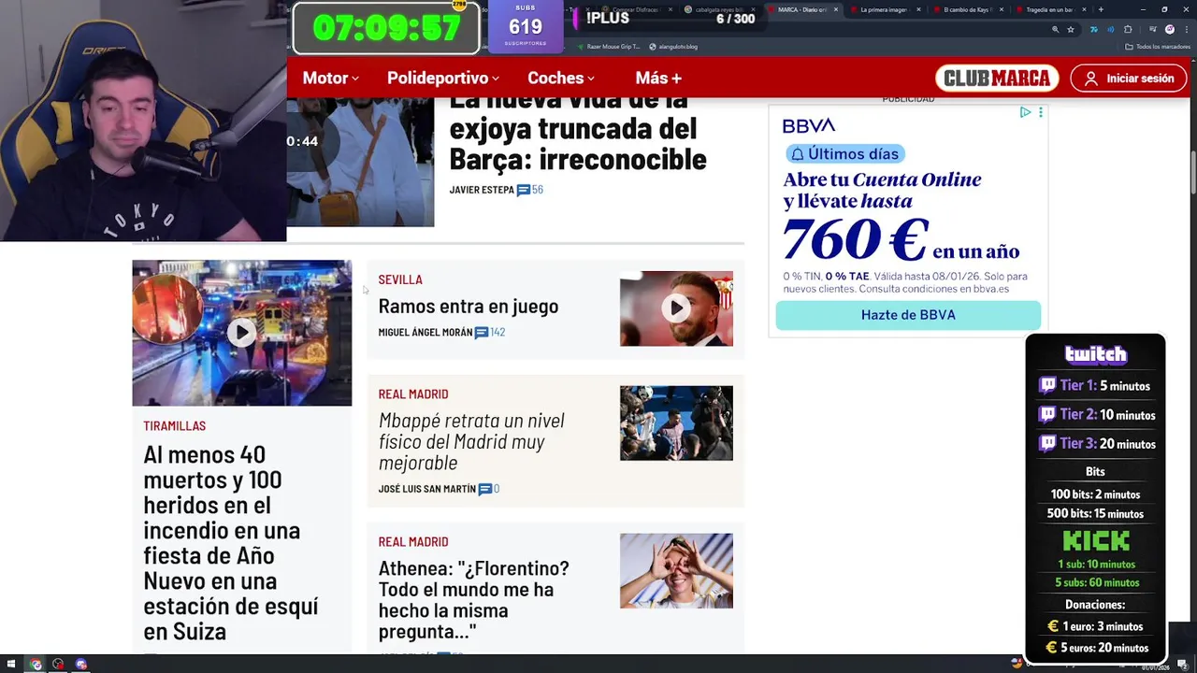Image resolution: width=1197 pixels, height=673 pixels.
Task: Click the Club MARCA button
Action: (997, 79)
